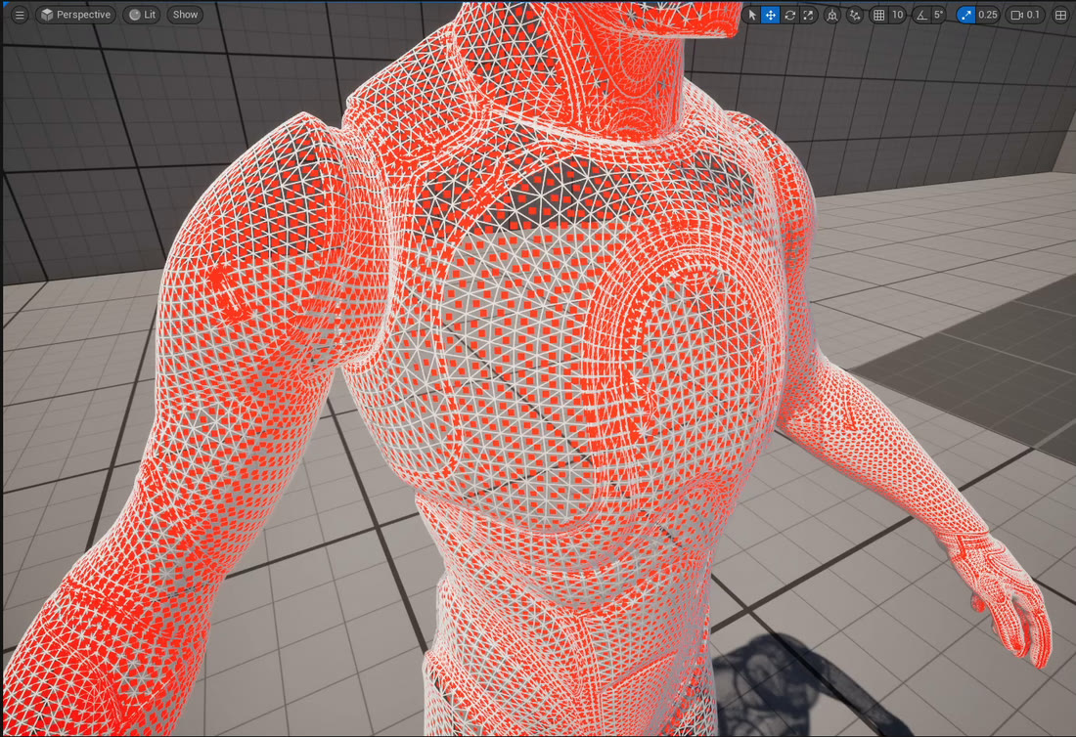Toggle rotation angle snapping
Screen dimensions: 1076x737
[x=921, y=15]
